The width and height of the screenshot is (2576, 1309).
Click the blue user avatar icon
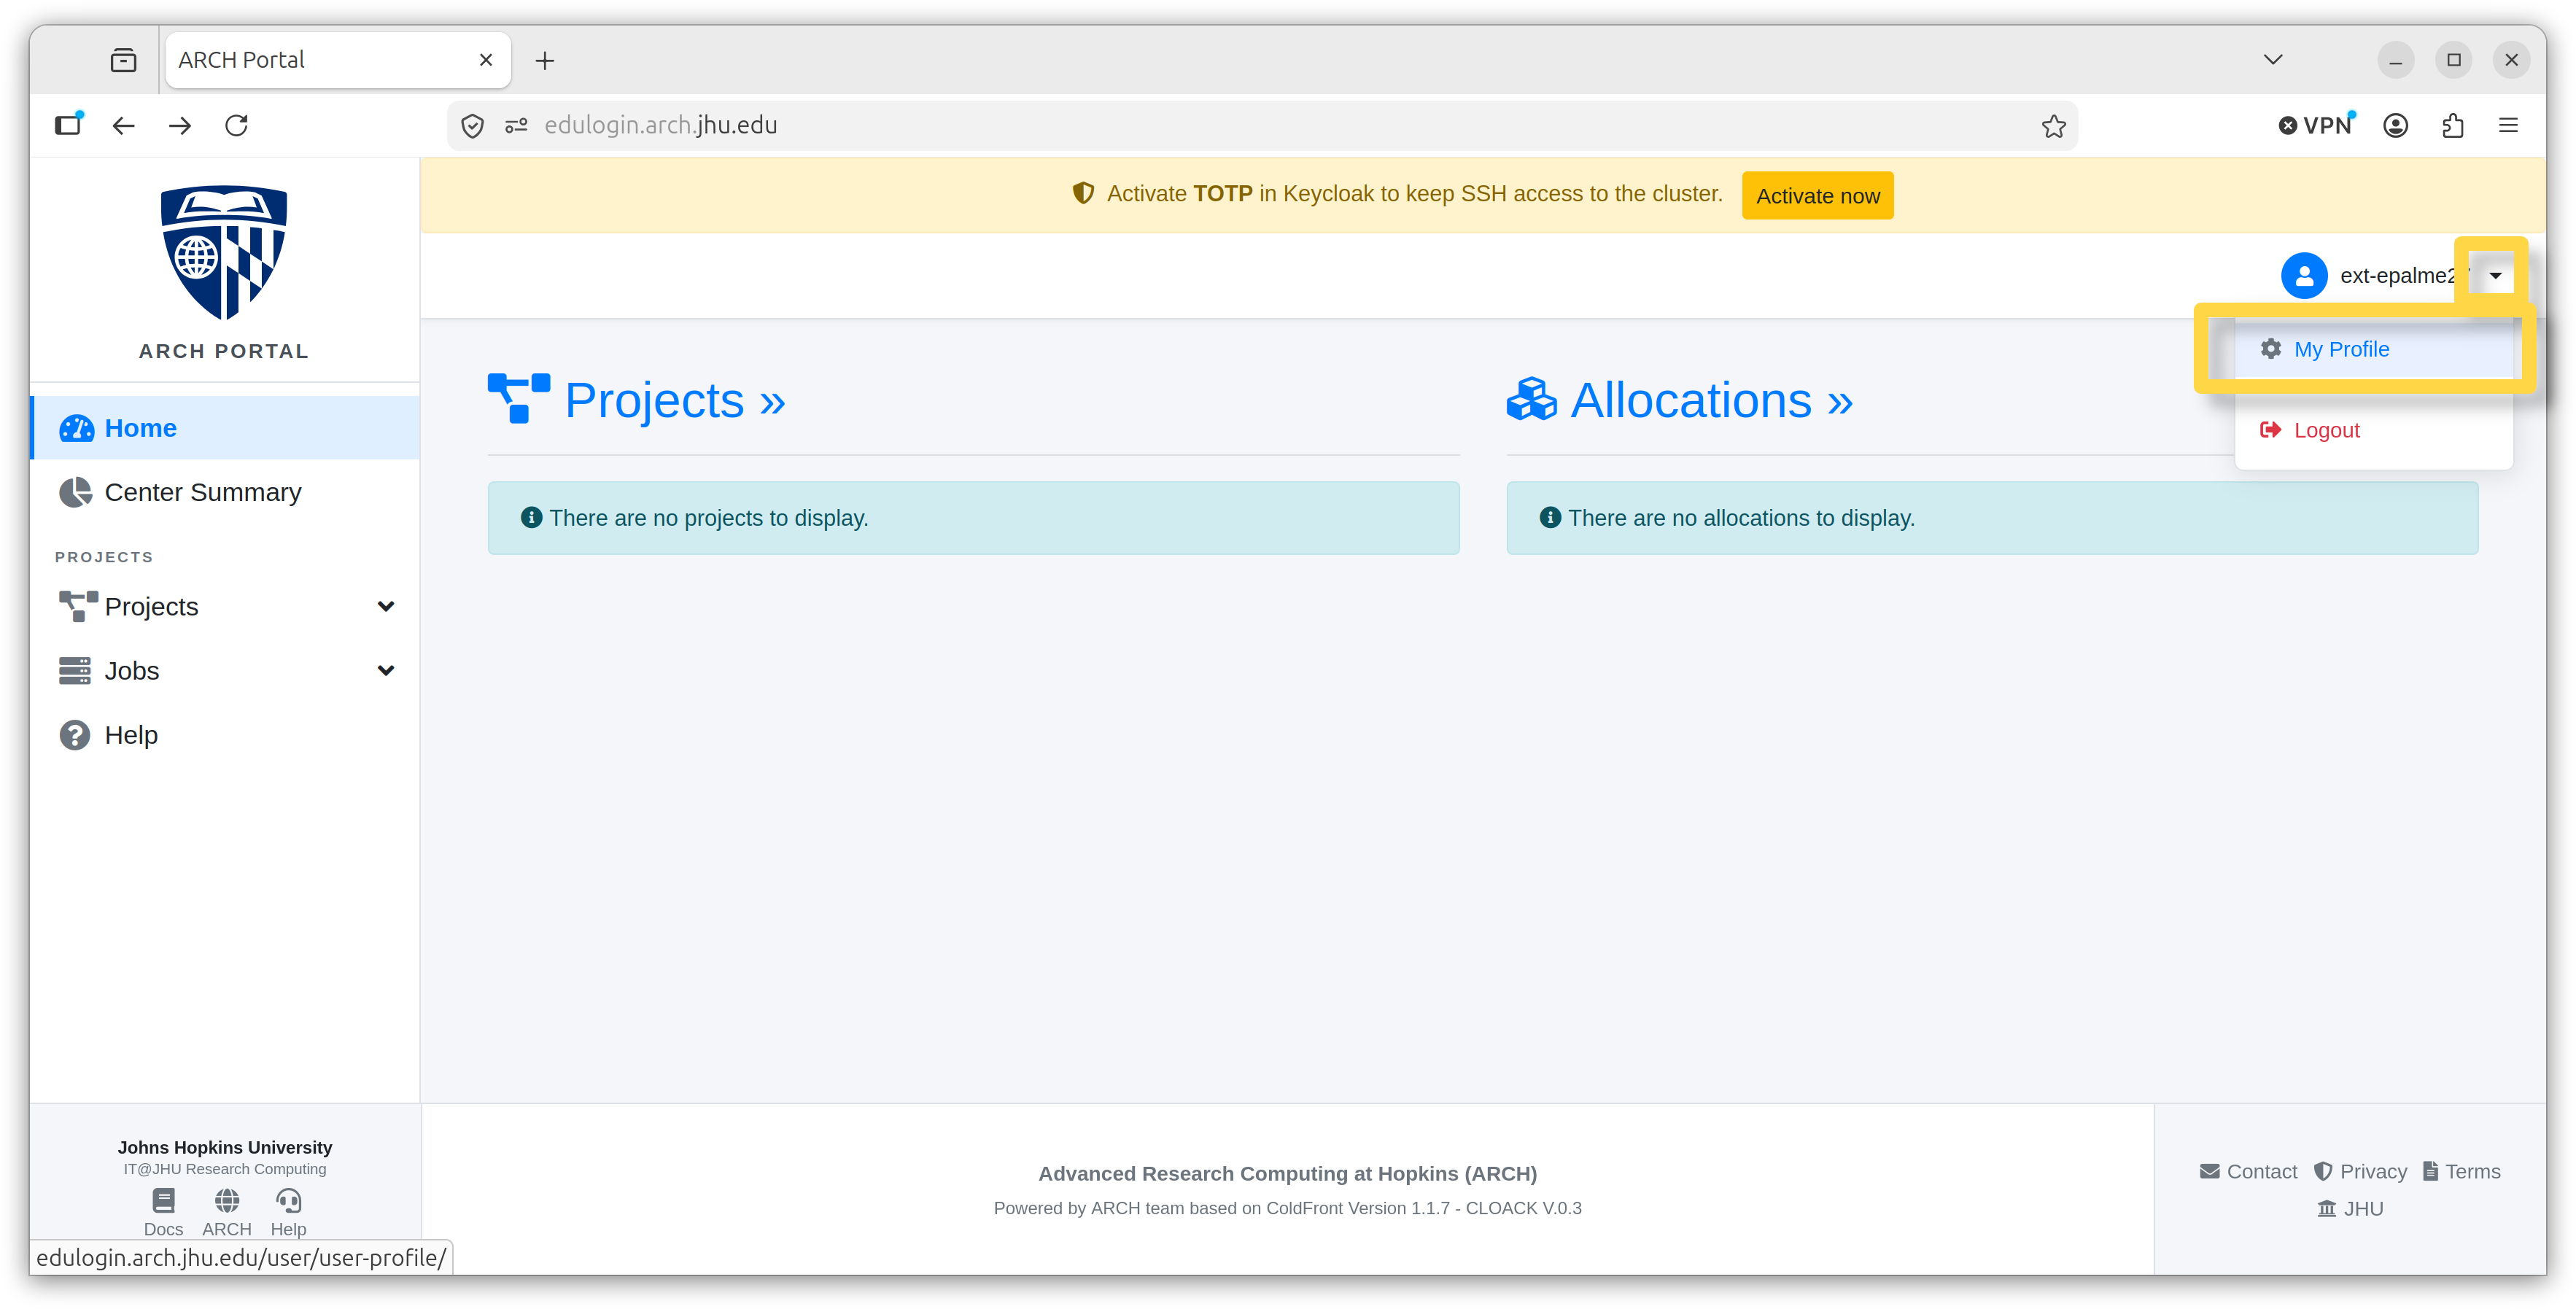pos(2303,276)
